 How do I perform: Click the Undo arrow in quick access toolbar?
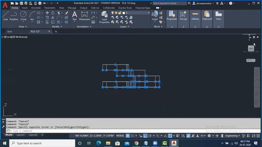tap(45, 3)
